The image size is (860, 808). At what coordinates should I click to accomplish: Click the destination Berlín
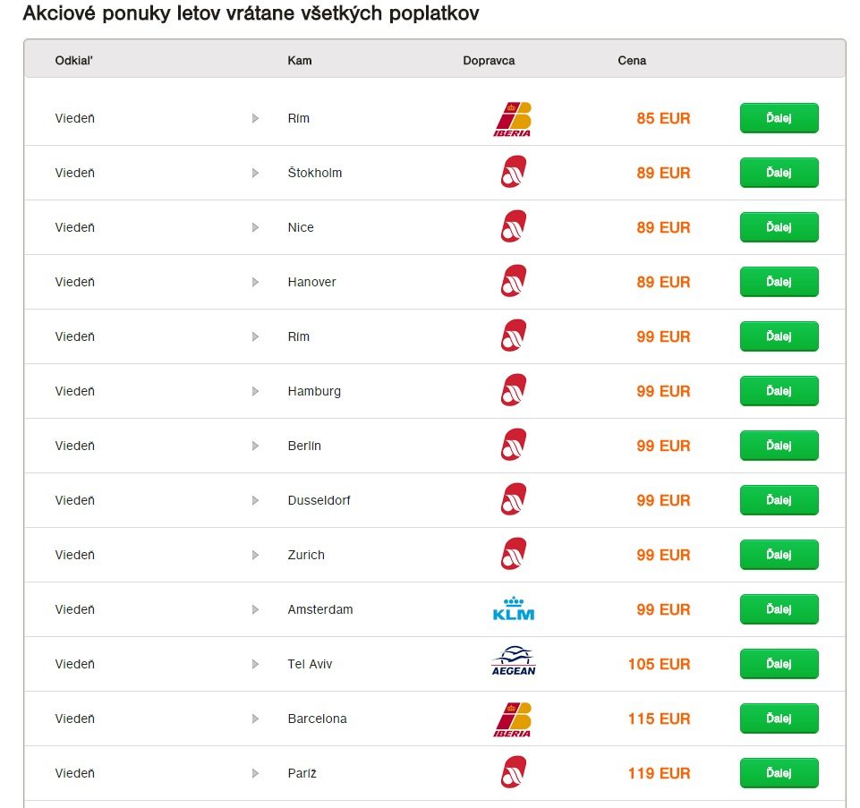304,446
